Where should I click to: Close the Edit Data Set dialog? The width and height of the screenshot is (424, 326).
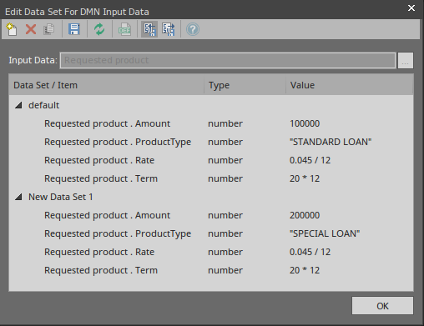pyautogui.click(x=411, y=8)
